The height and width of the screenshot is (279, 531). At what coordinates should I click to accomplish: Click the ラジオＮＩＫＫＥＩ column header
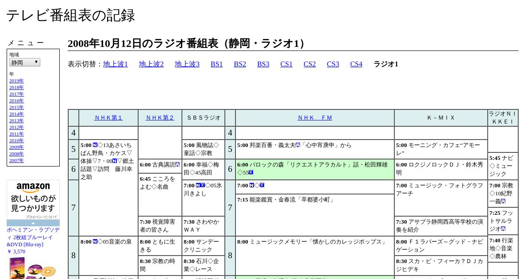tap(503, 118)
